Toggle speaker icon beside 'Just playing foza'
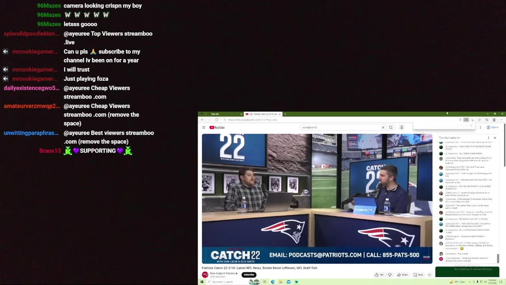 tap(6, 79)
